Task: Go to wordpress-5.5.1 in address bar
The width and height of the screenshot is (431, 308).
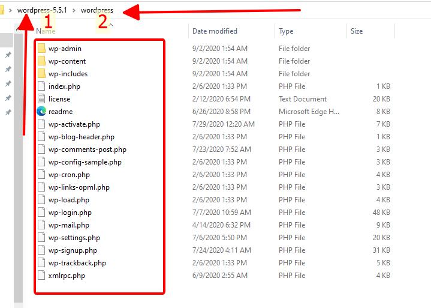Action: [x=42, y=10]
